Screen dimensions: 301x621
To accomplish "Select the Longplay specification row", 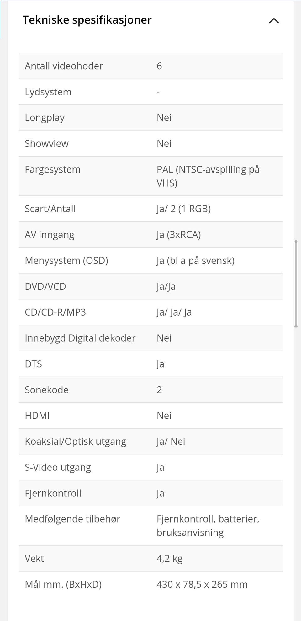I will point(150,118).
